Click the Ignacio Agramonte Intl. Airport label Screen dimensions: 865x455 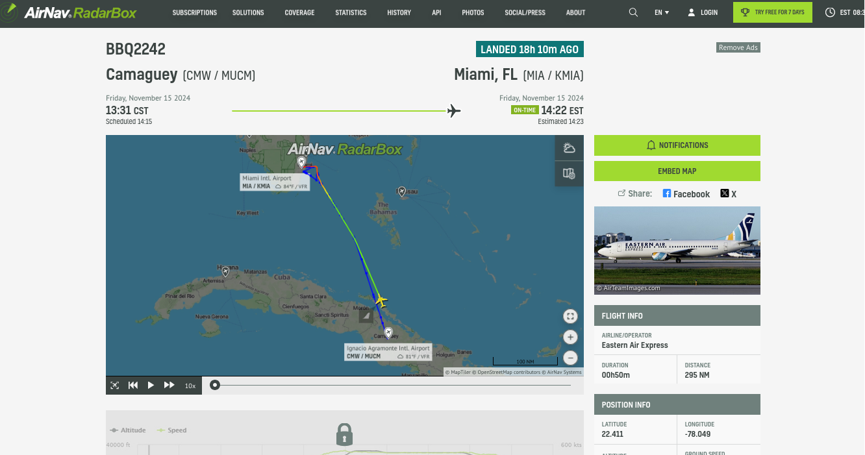(x=388, y=352)
